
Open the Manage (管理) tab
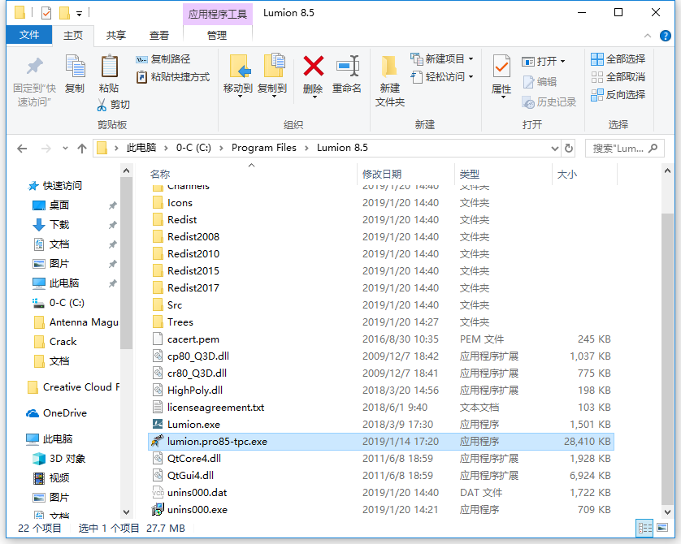coord(217,35)
